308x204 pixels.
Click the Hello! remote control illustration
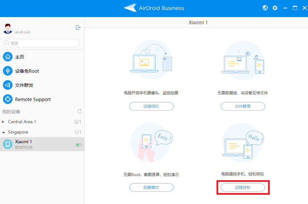[243, 143]
